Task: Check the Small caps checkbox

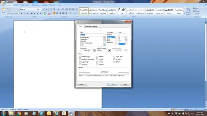Action: (114, 57)
